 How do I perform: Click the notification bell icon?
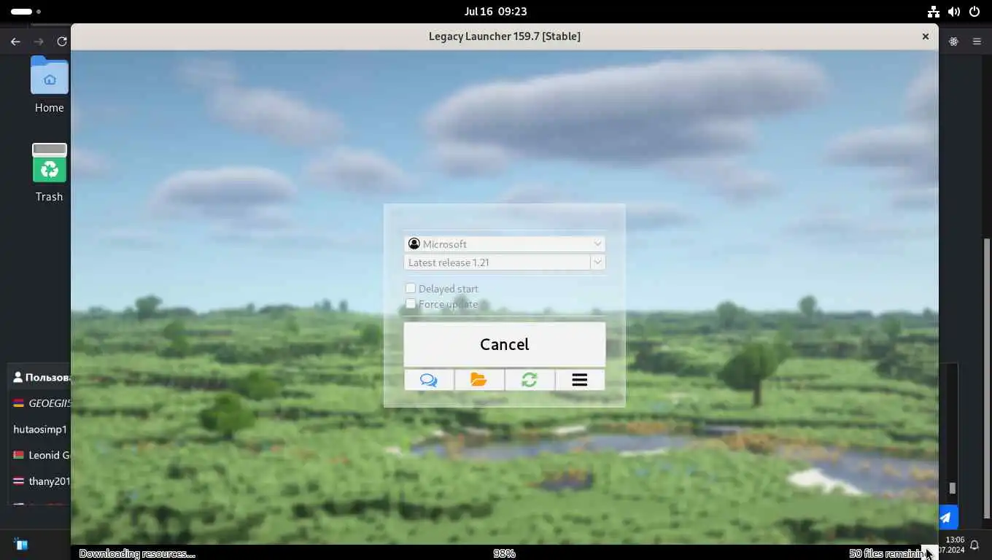[974, 545]
